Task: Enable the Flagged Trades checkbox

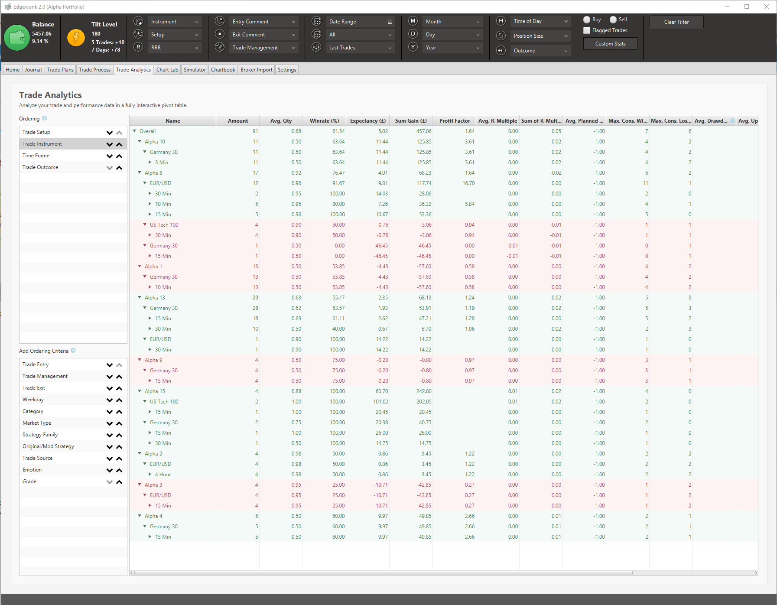Action: tap(587, 30)
